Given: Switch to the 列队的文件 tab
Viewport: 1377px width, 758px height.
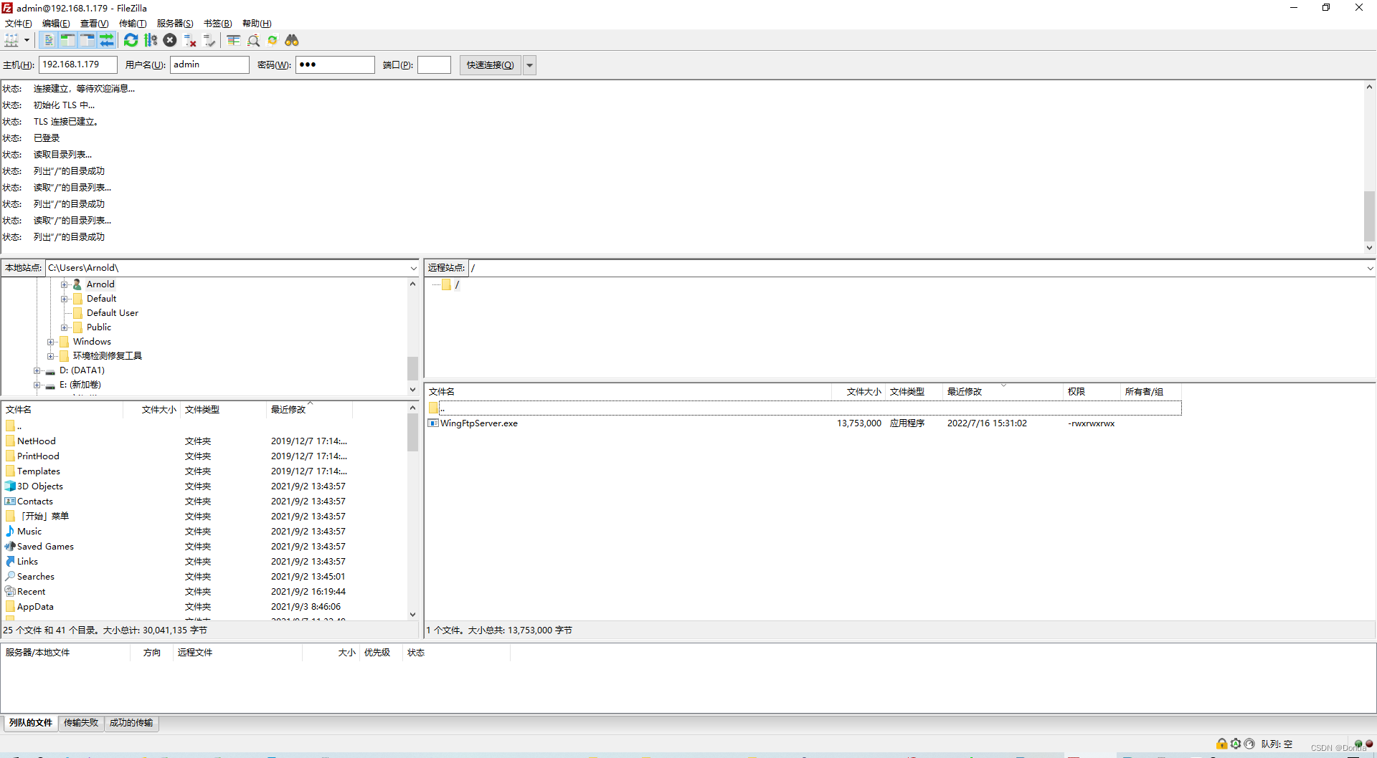Looking at the screenshot, I should tap(30, 723).
